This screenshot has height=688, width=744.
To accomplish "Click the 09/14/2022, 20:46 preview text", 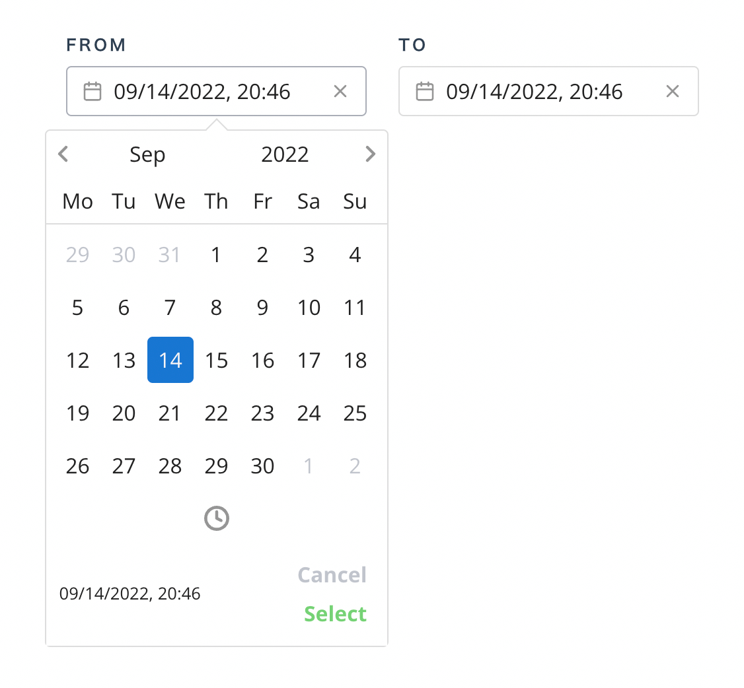I will point(130,593).
